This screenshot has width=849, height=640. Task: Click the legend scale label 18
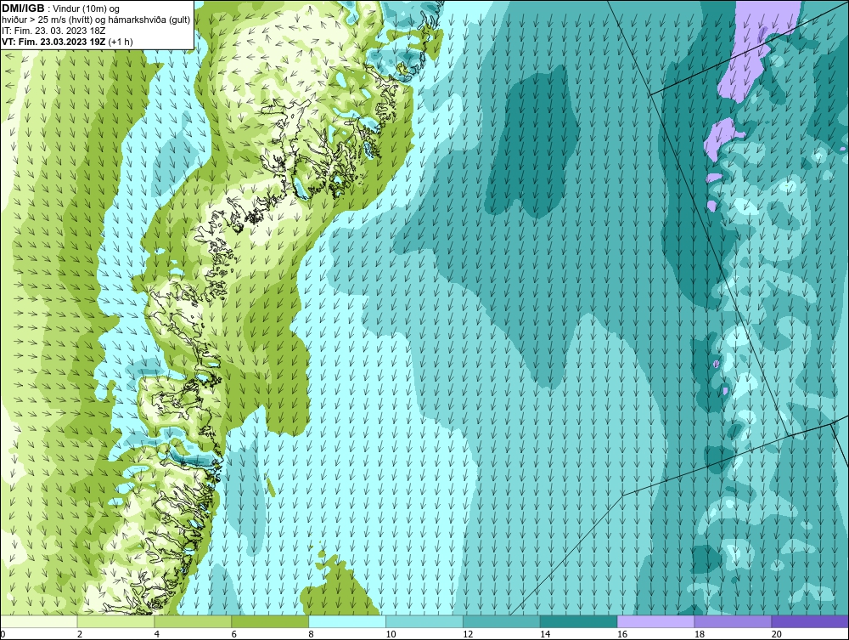[700, 634]
